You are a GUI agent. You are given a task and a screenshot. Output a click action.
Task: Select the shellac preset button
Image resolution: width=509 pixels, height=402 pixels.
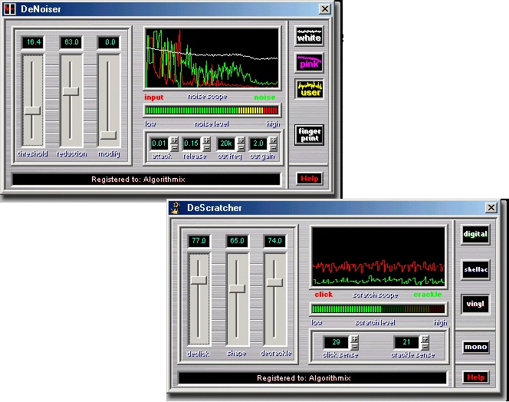click(475, 269)
